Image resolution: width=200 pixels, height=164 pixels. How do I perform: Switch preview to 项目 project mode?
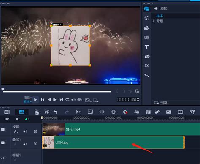[x=27, y=98]
